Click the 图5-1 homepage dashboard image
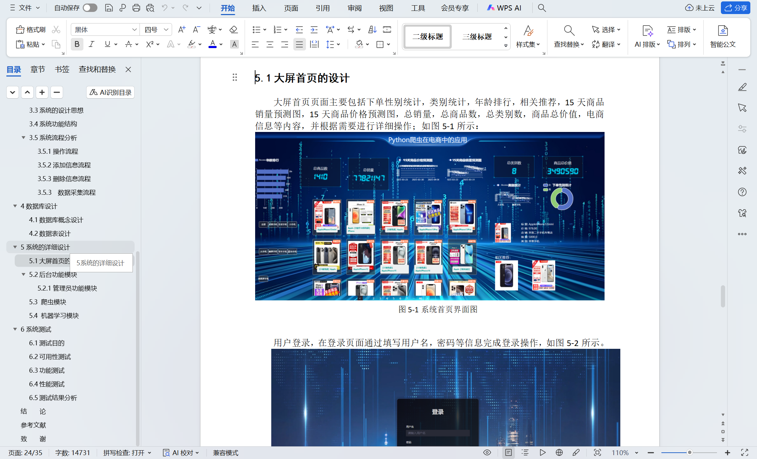757x459 pixels. point(430,216)
